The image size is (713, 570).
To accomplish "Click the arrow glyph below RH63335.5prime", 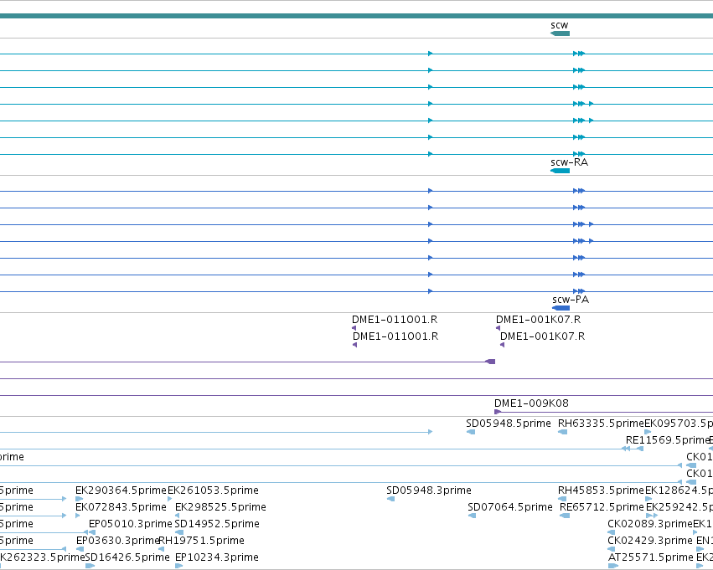I will (x=563, y=432).
